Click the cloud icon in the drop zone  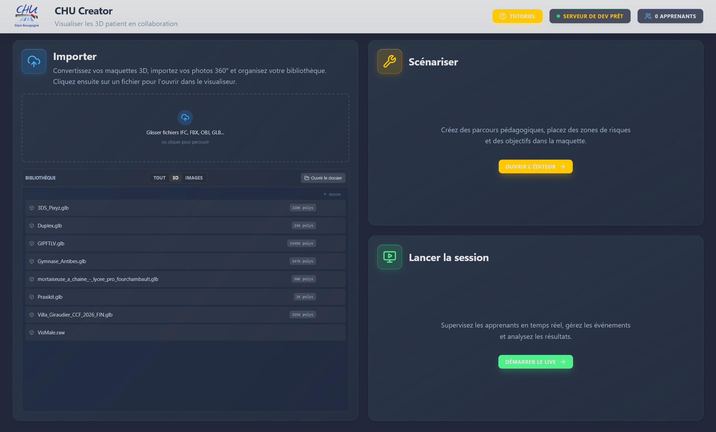185,118
